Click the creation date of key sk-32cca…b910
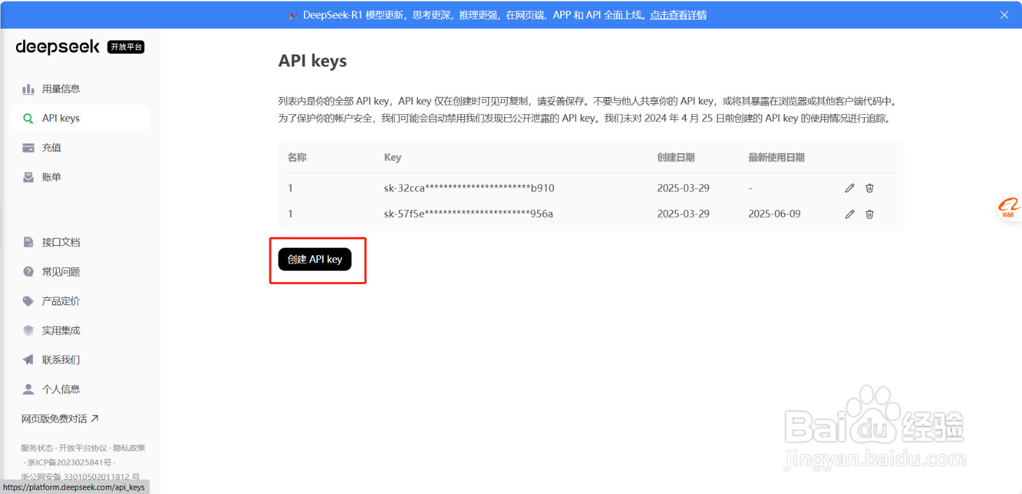 (683, 188)
